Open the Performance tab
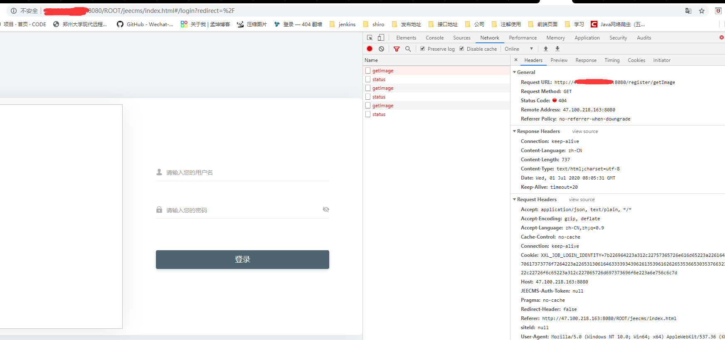Image resolution: width=725 pixels, height=340 pixels. 523,38
